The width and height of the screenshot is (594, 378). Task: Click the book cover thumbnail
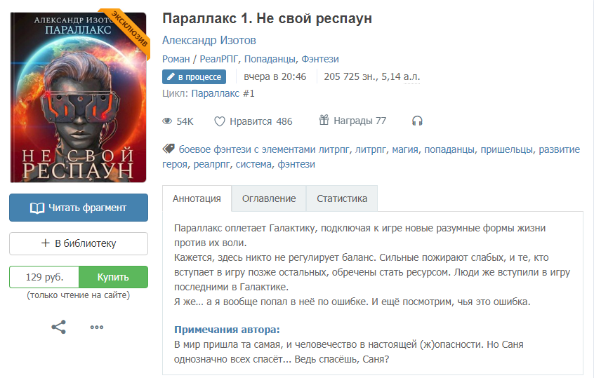79,97
